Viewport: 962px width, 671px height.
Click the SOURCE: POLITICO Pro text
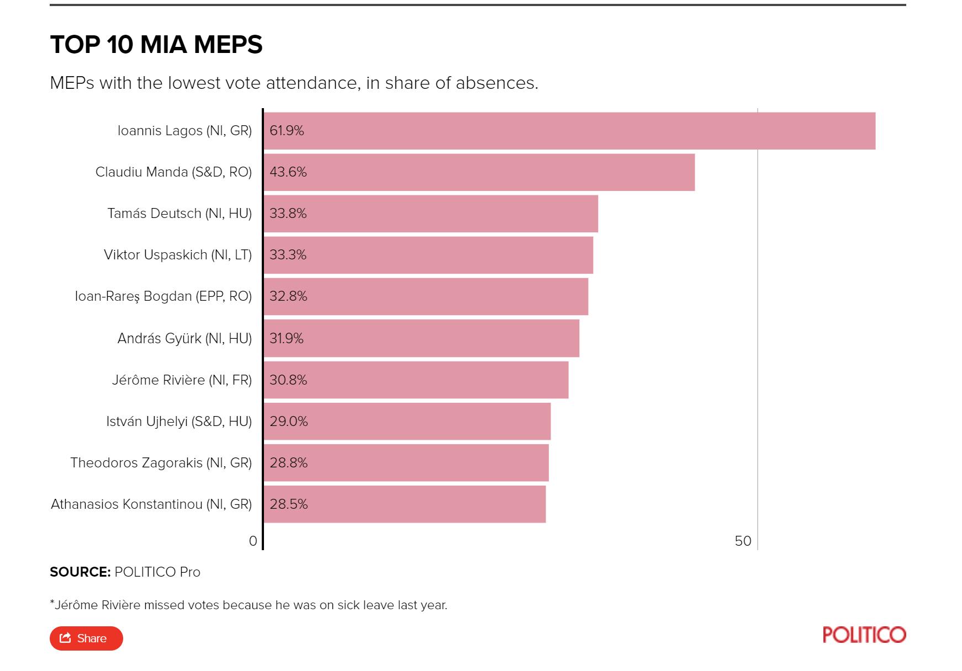coord(125,572)
